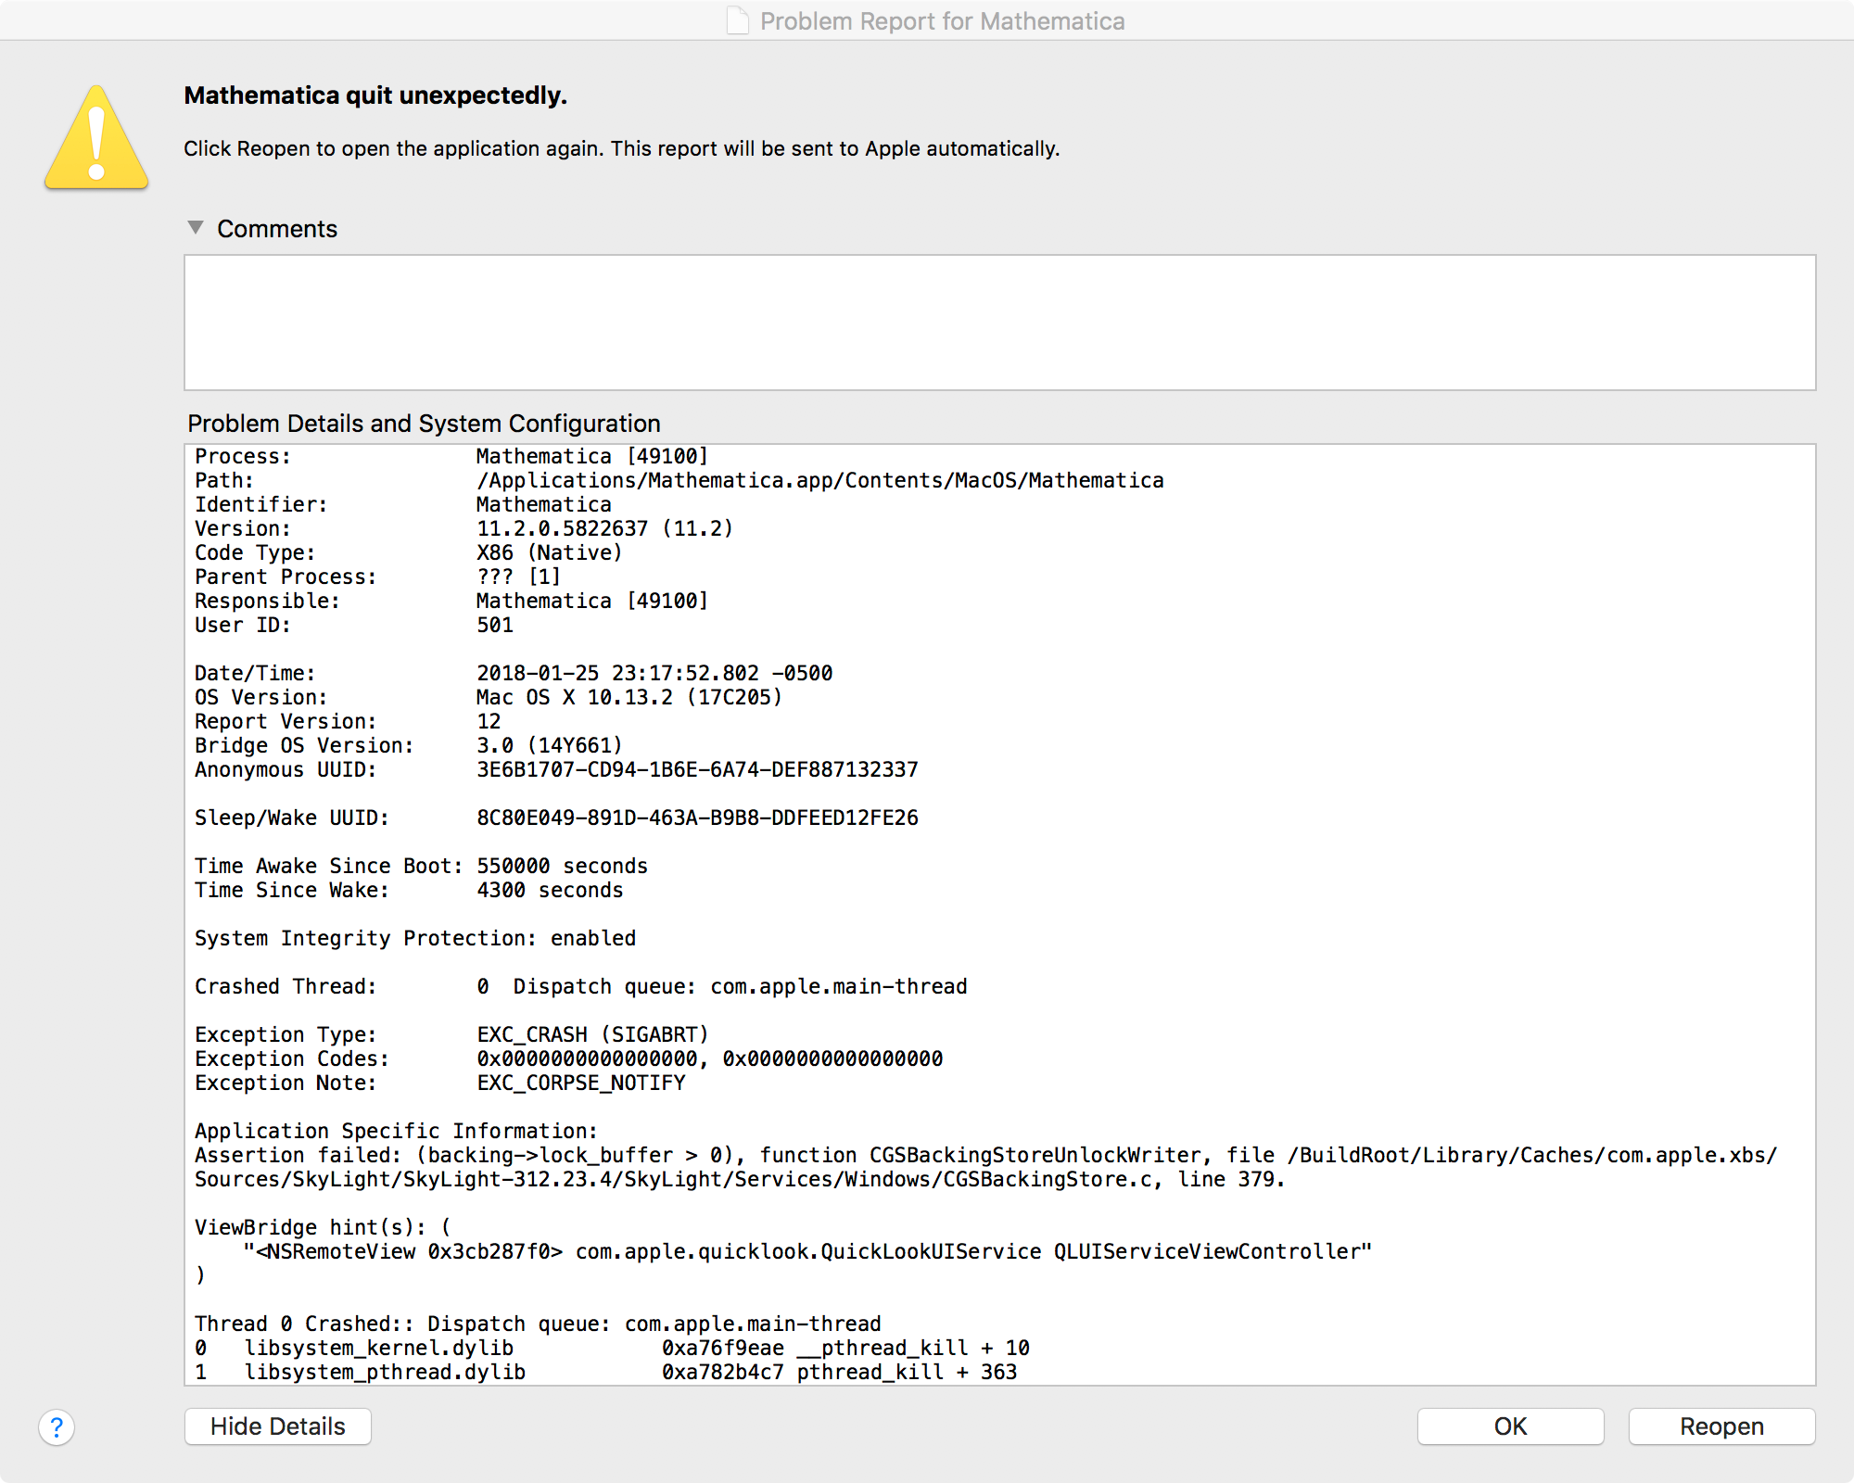Click Version '11.2.0.5822637 (11.2)' value
This screenshot has width=1854, height=1483.
point(604,528)
